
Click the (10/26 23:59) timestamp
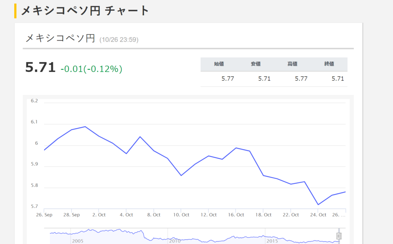[119, 39]
